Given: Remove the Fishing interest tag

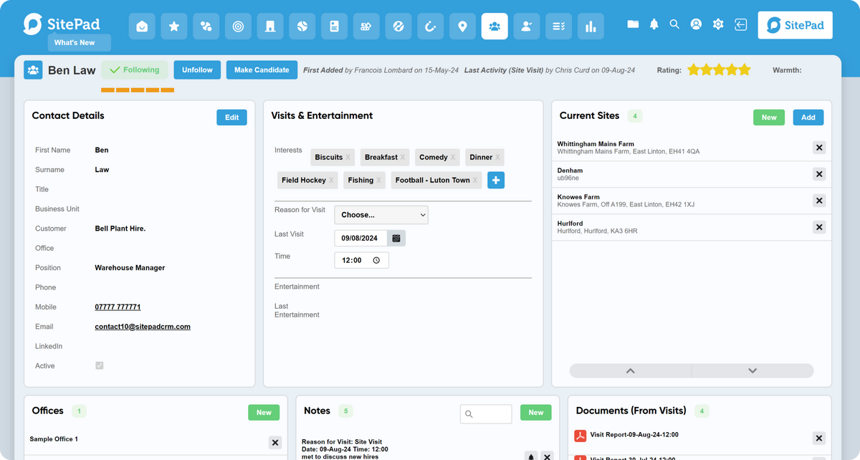Looking at the screenshot, I should pyautogui.click(x=379, y=181).
